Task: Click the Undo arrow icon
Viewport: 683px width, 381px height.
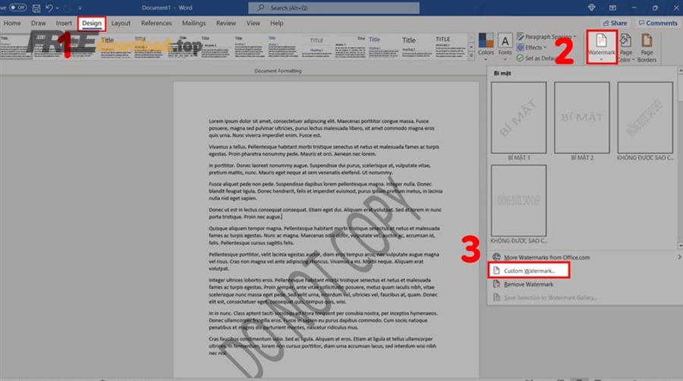Action: [x=49, y=8]
